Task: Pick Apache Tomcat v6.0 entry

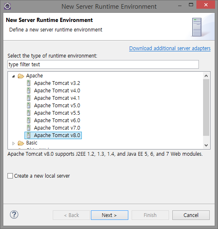Action: tap(57, 121)
